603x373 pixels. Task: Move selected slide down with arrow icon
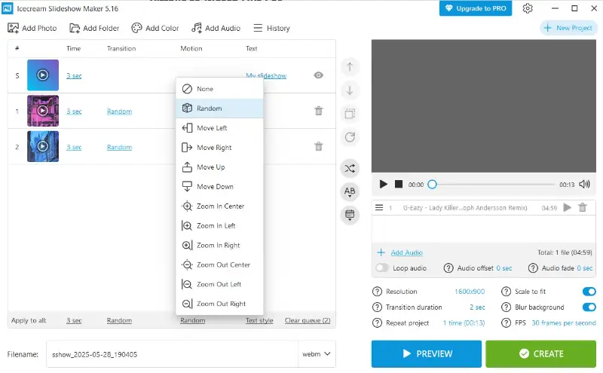click(x=350, y=90)
